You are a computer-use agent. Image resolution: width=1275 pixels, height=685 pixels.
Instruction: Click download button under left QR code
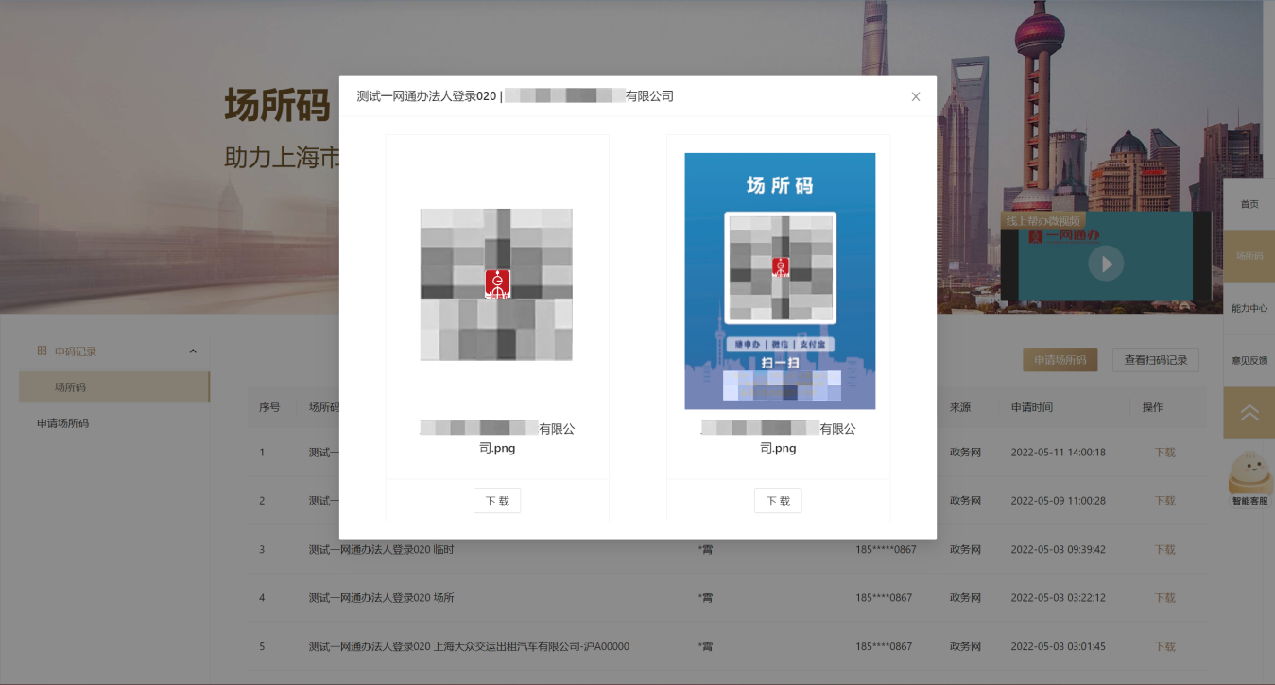point(496,501)
